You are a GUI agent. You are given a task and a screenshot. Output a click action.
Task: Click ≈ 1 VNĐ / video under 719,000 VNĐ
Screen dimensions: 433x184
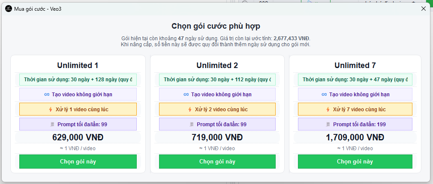pos(217,148)
